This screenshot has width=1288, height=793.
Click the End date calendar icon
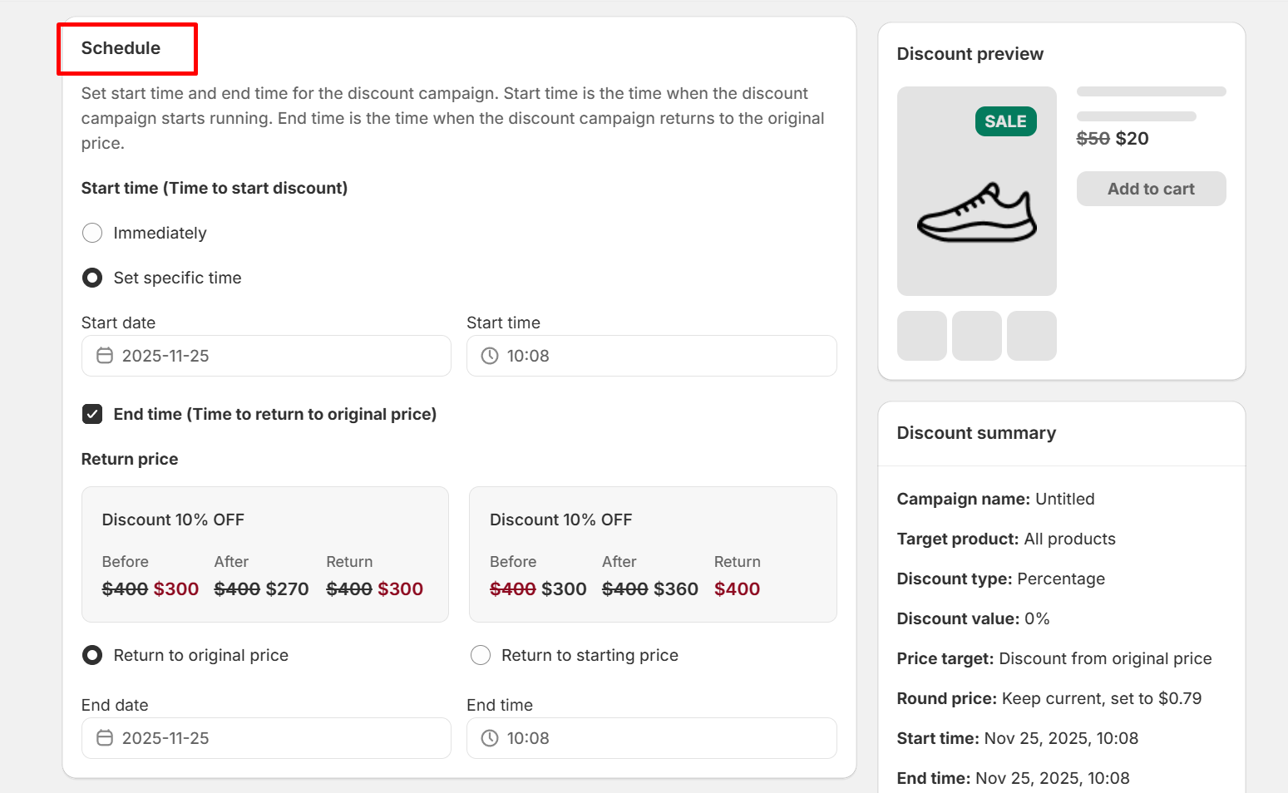click(105, 738)
